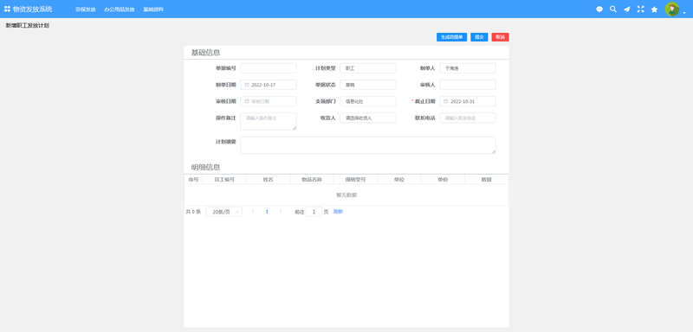The width and height of the screenshot is (693, 332).
Task: Click the 联系电话 input field
Action: [x=468, y=118]
